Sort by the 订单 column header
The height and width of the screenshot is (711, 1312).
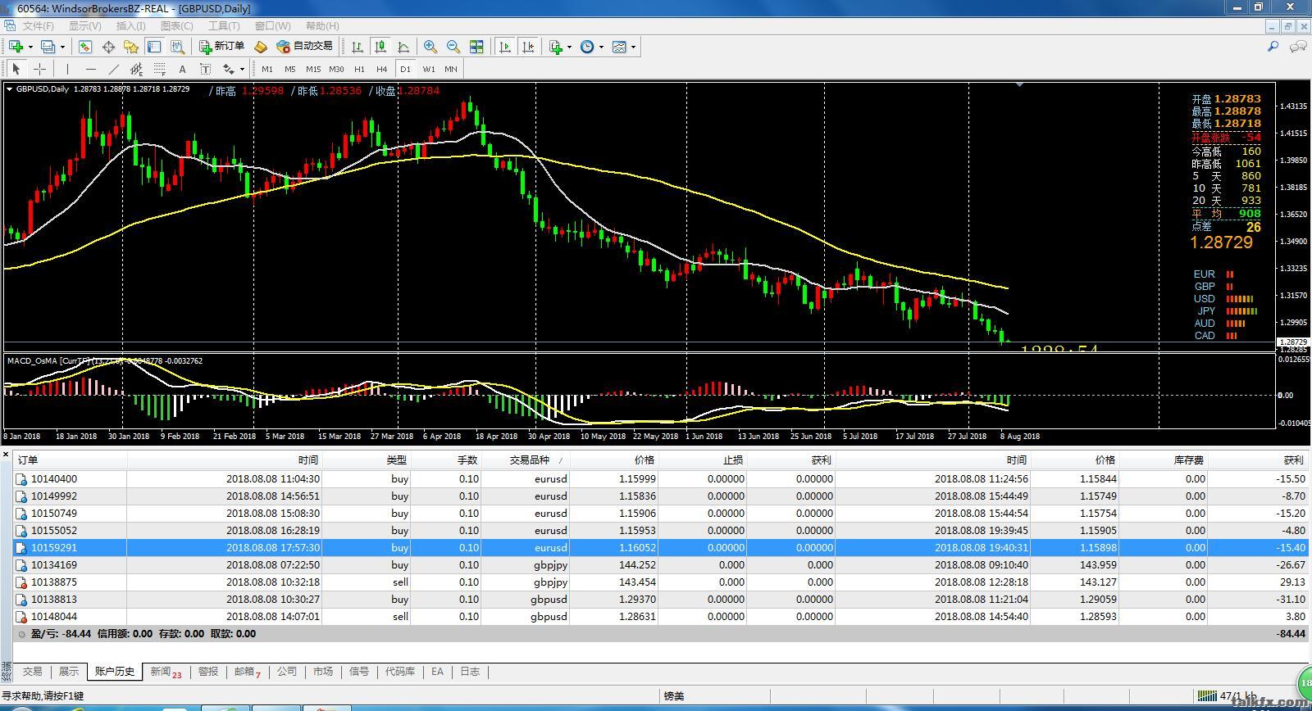(x=28, y=460)
